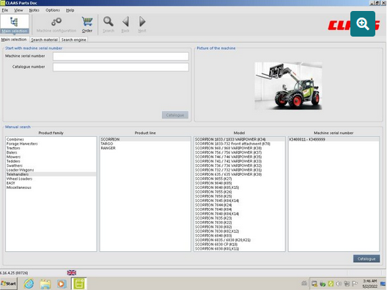Open the Order shopping cart icon
Viewport: 387px width, 290px height.
(x=87, y=21)
